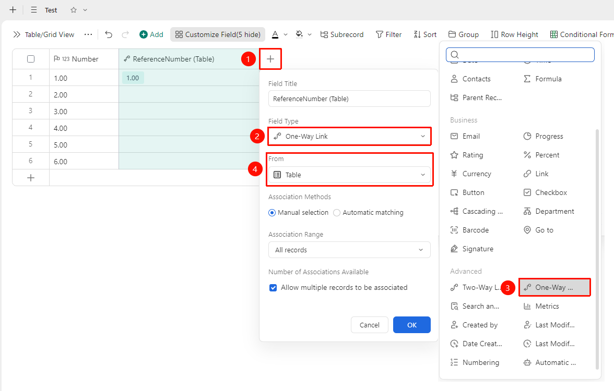Expand the fill color dropdown arrow

click(309, 34)
